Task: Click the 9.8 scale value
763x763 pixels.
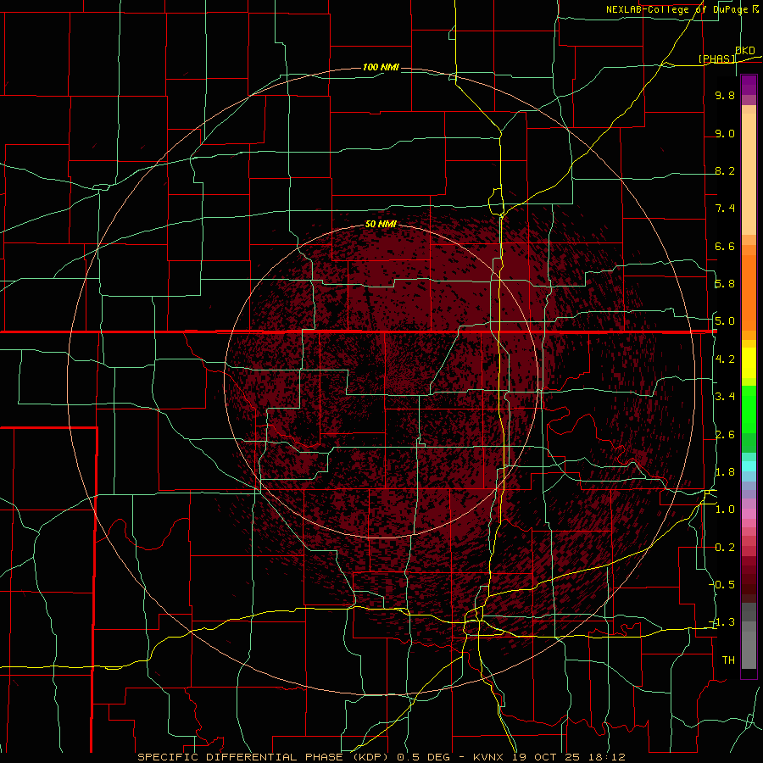Action: coord(725,95)
